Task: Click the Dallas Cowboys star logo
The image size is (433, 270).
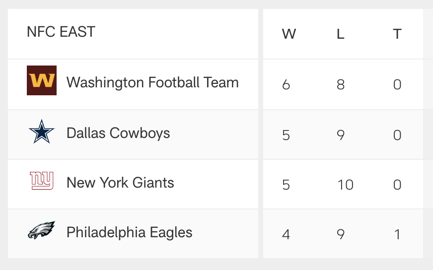Action: [41, 132]
